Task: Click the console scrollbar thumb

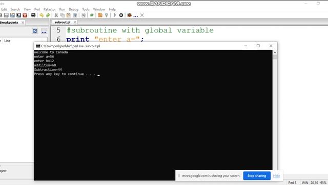Action: [275, 57]
